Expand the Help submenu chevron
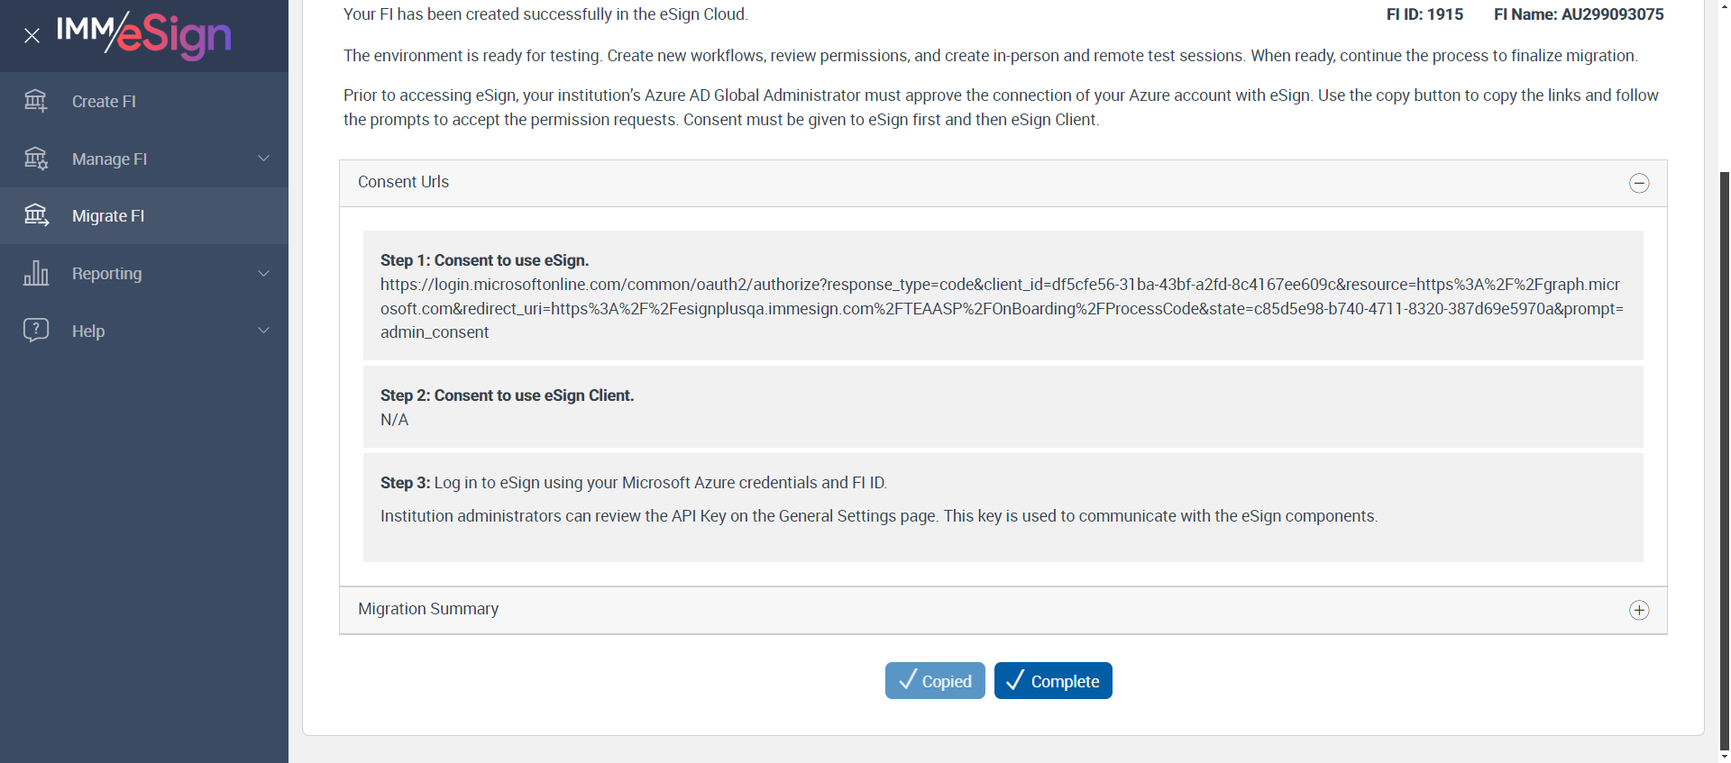 (264, 331)
